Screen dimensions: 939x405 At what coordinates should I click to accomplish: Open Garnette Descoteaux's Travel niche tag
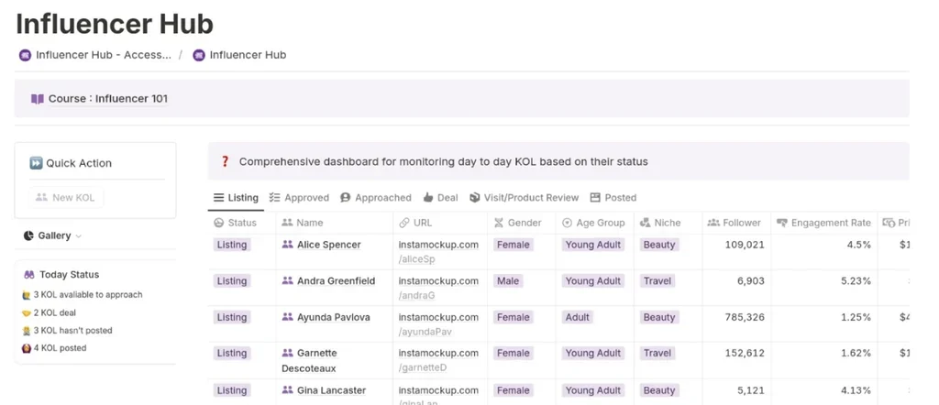pyautogui.click(x=657, y=353)
